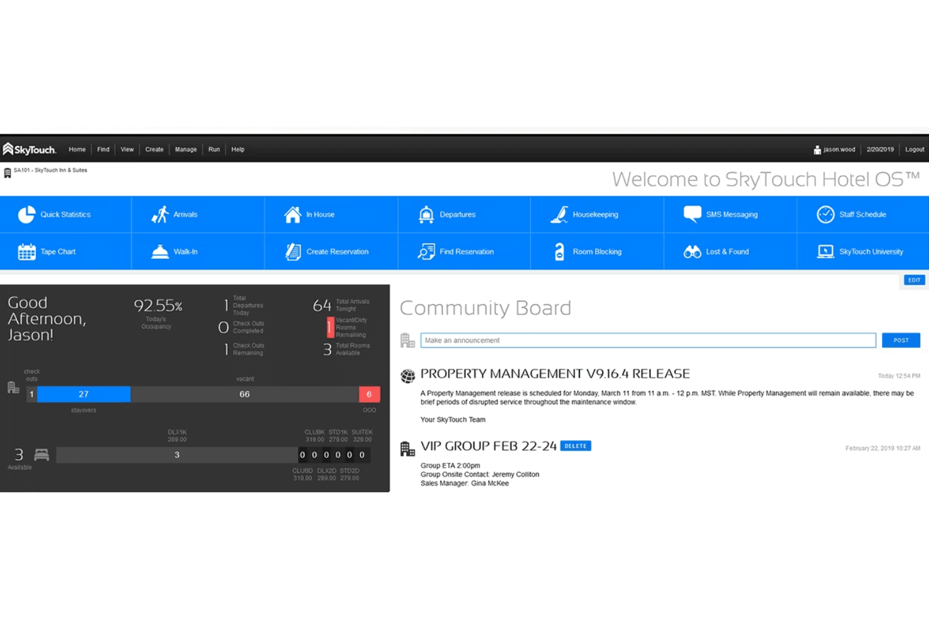Viewport: 929px width, 619px height.
Task: Open the Create menu
Action: (x=154, y=149)
